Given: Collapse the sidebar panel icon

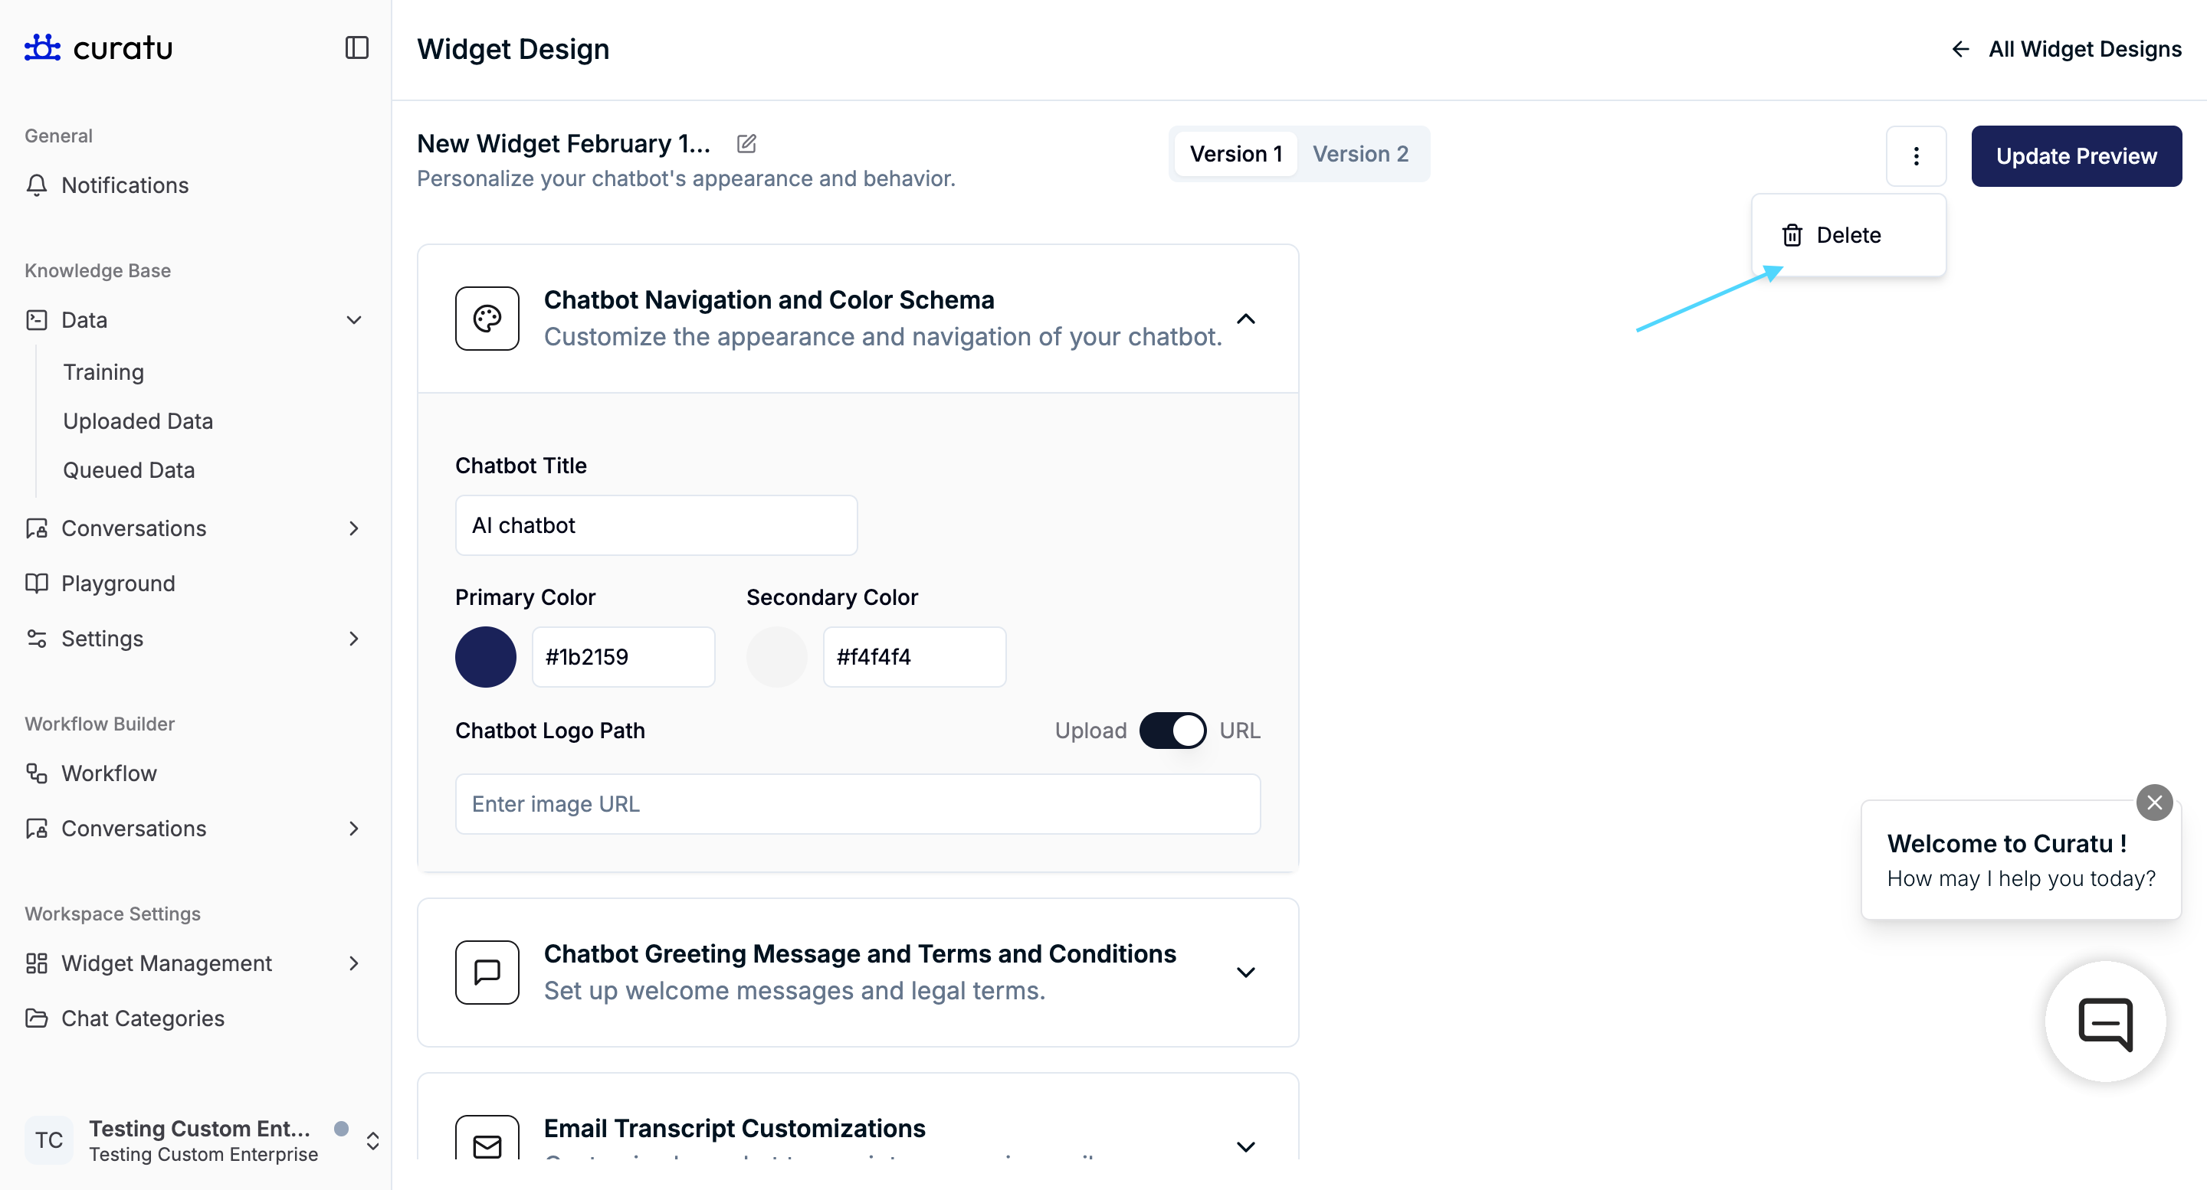Looking at the screenshot, I should click(356, 48).
